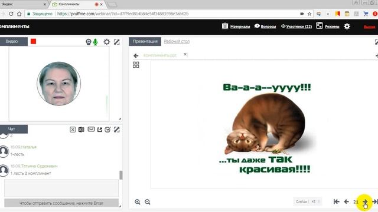Screen dimensions: 378x212
Task: Click the browser address bar URL
Action: pos(123,14)
